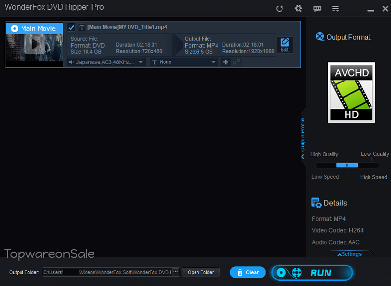Expand the audio track dropdown arrow
Screen dimensions: 391x286
pyautogui.click(x=141, y=62)
